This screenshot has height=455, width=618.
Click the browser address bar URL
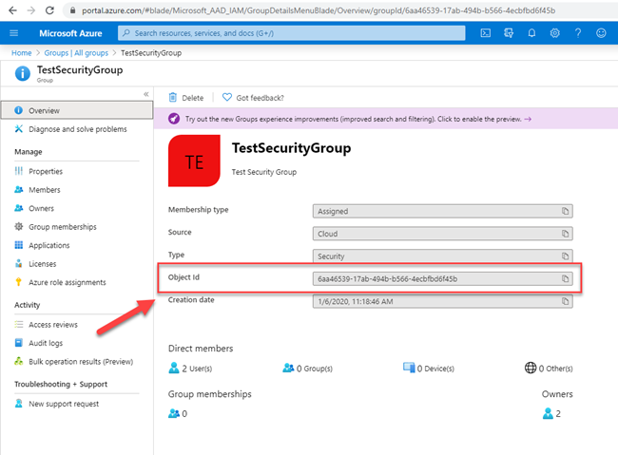click(x=319, y=10)
